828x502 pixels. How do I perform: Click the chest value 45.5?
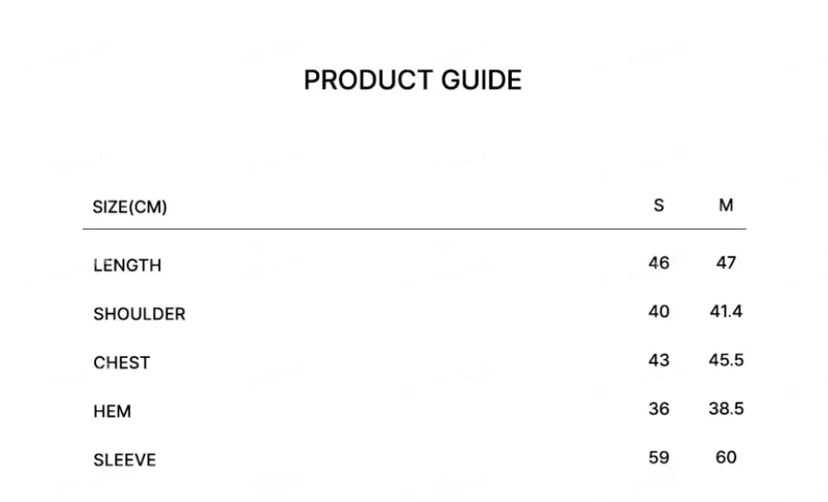726,361
